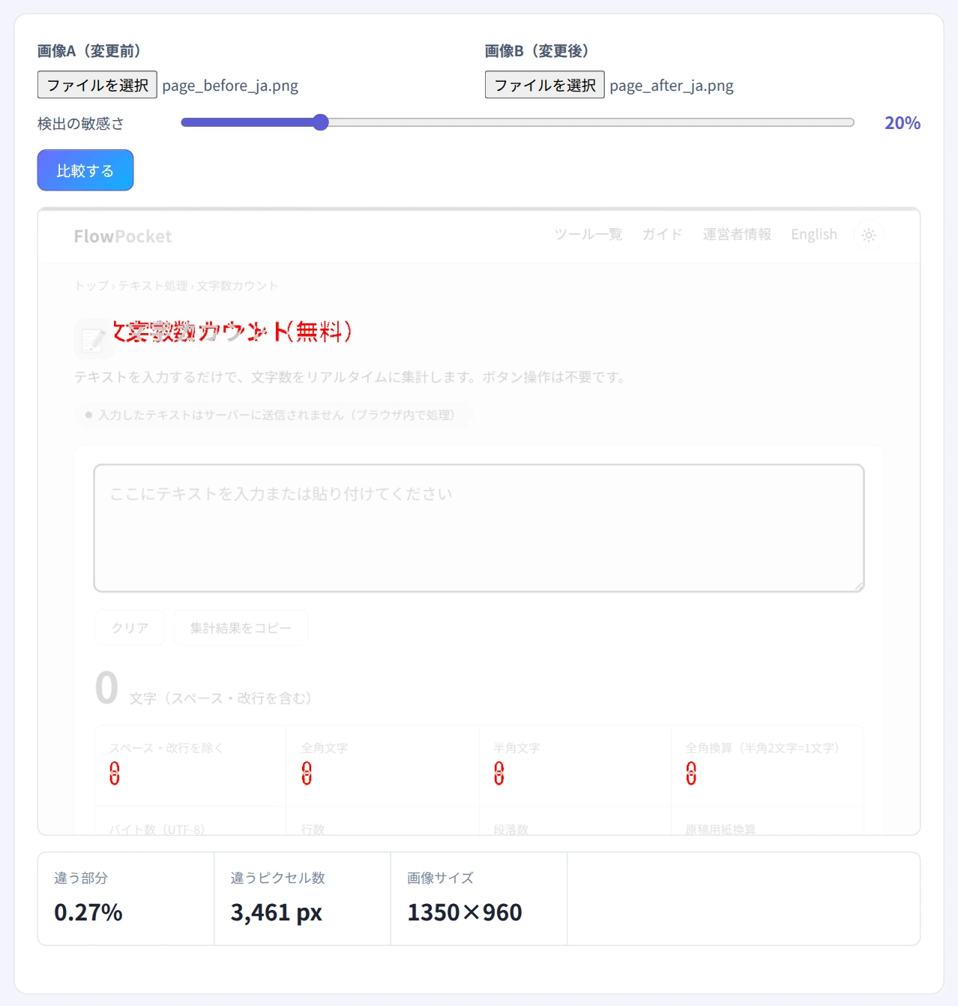Click file name page_before_ja.png
958x1006 pixels.
tap(230, 86)
